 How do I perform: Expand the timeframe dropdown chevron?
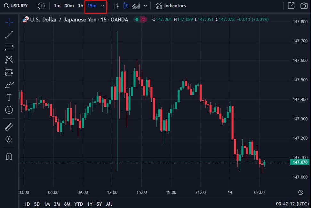[x=103, y=6]
